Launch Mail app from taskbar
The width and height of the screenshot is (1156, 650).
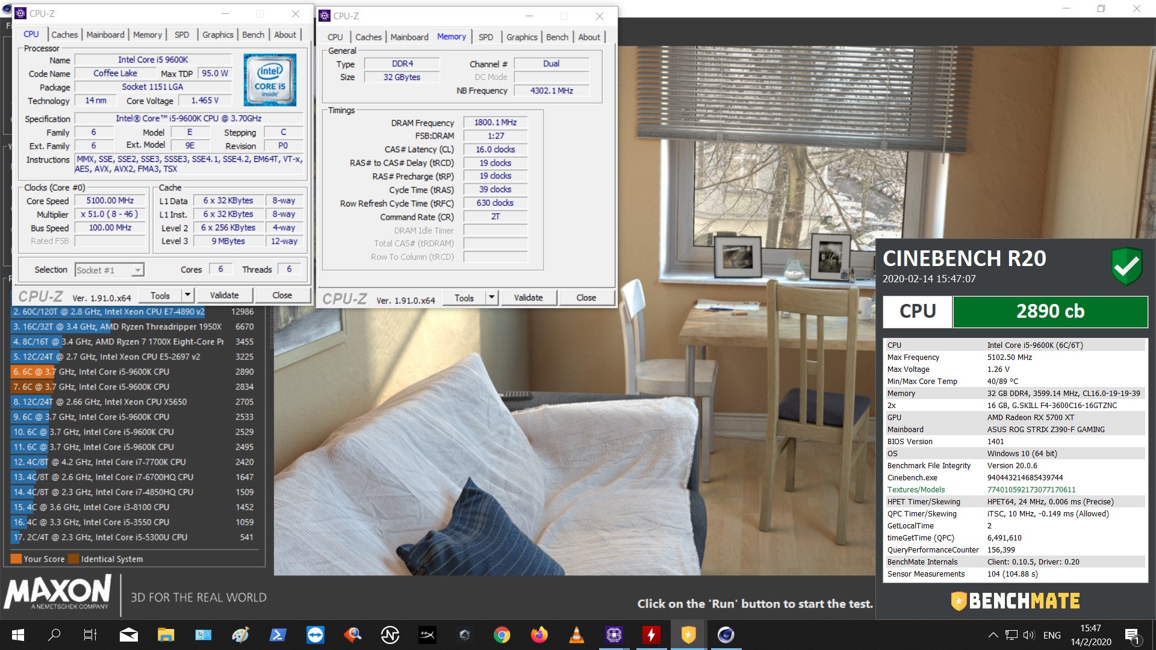click(128, 635)
